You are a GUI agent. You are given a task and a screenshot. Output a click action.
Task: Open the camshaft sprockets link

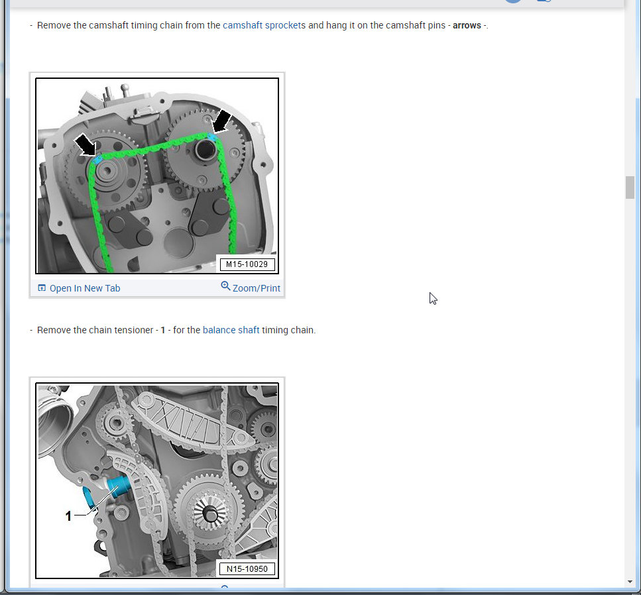264,25
